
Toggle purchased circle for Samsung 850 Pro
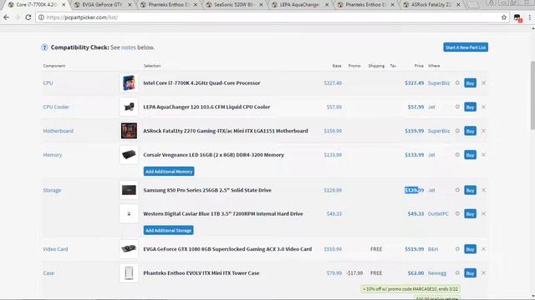[x=457, y=190]
